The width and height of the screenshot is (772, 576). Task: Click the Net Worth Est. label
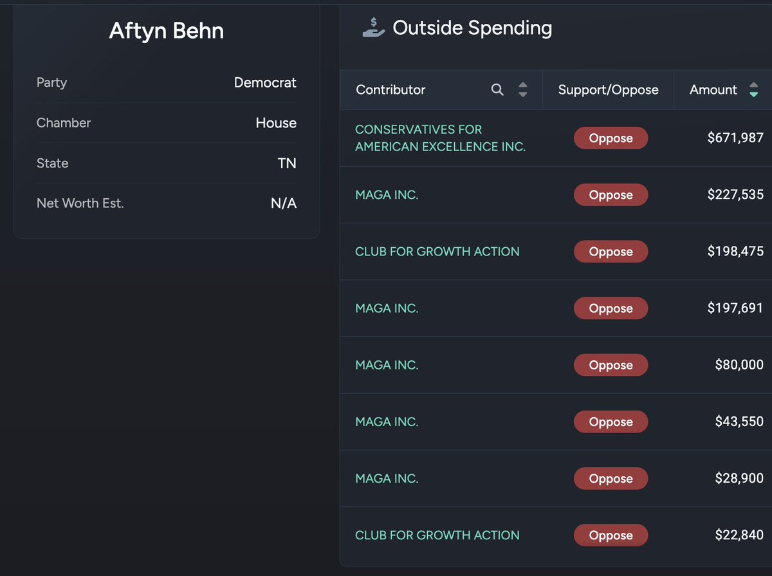pos(80,203)
